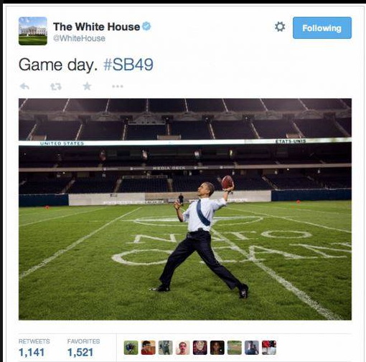Toggle the Following button
Viewport: 366px width, 362px height.
(322, 28)
